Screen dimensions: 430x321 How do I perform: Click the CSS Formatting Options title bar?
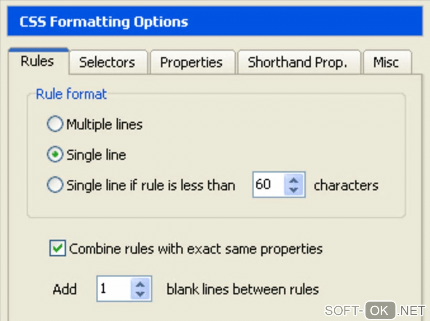coord(215,22)
